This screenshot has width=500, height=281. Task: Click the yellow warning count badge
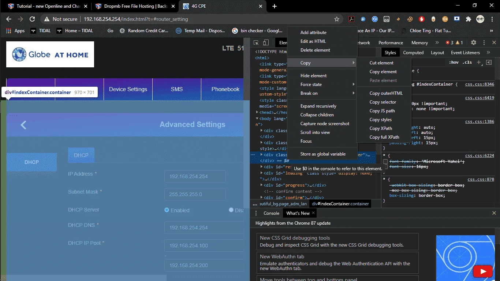point(459,43)
